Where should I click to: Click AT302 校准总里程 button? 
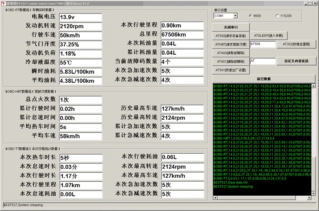click(x=296, y=44)
